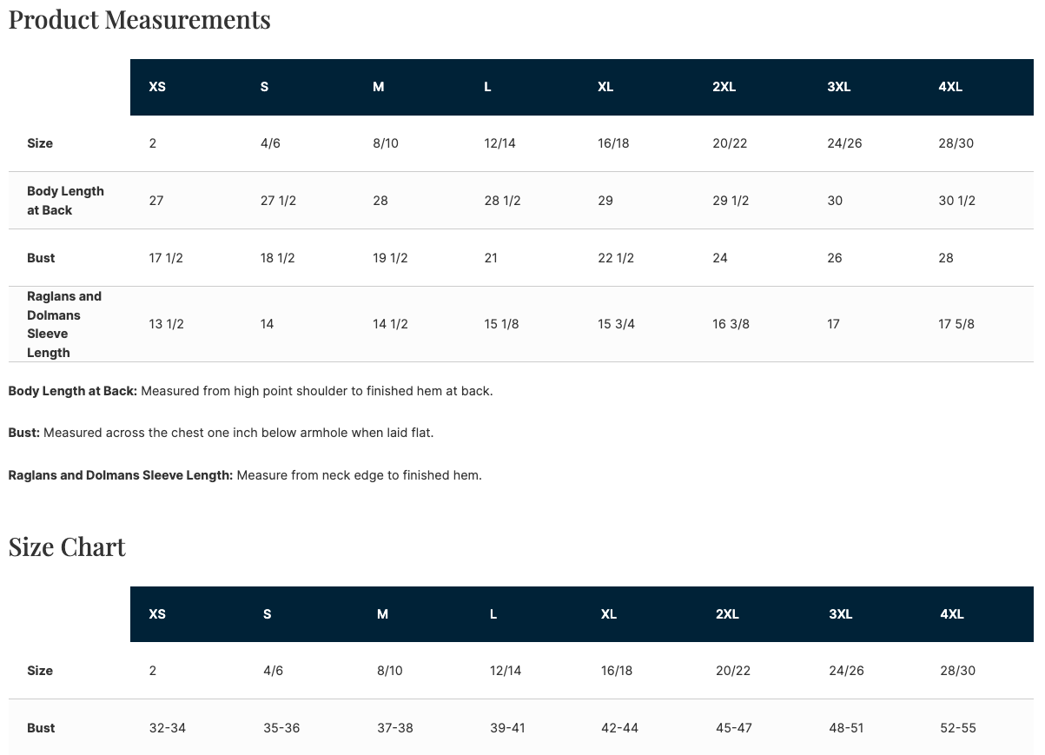Select the 4XL column header in Size Chart table
The width and height of the screenshot is (1045, 755).
pos(952,614)
